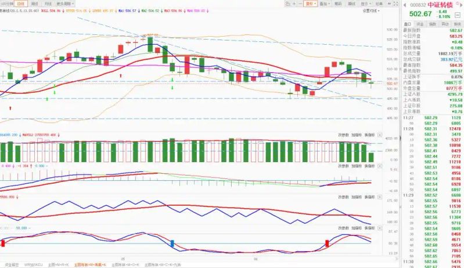The width and height of the screenshot is (464, 268).
Task: Switch chart to 日线 daily period
Action: point(21,3)
